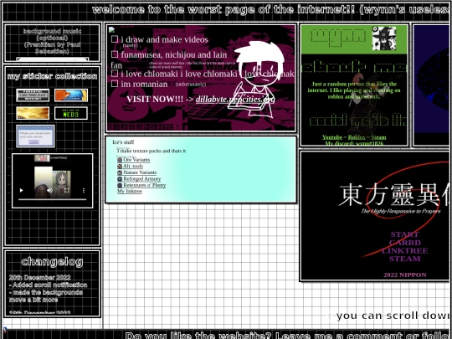Screen dimensions: 452x339
Task: Seek along the video progress bar
Action: pos(52,199)
